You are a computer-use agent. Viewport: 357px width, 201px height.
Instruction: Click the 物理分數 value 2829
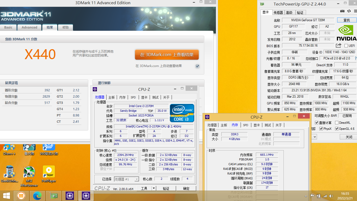(x=46, y=97)
